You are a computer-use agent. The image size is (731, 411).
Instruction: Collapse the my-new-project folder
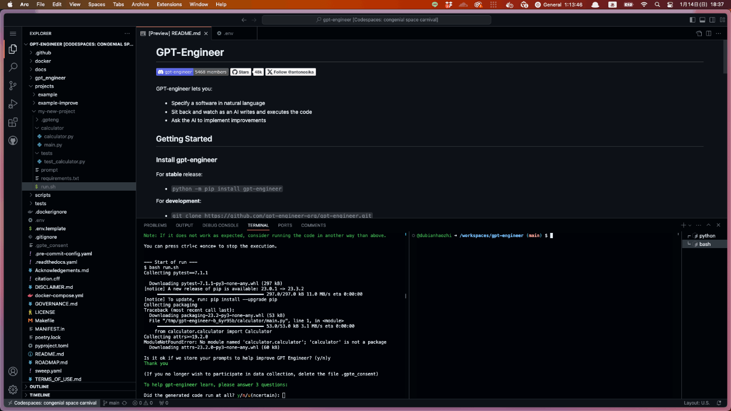tap(79, 111)
